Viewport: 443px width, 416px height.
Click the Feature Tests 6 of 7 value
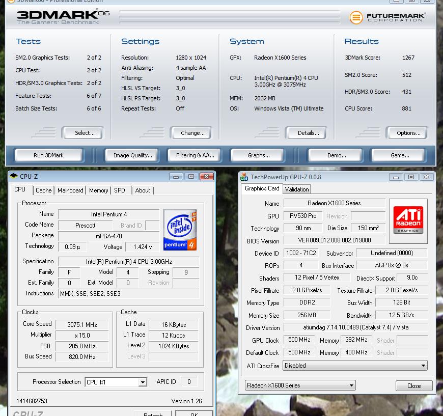(x=94, y=96)
